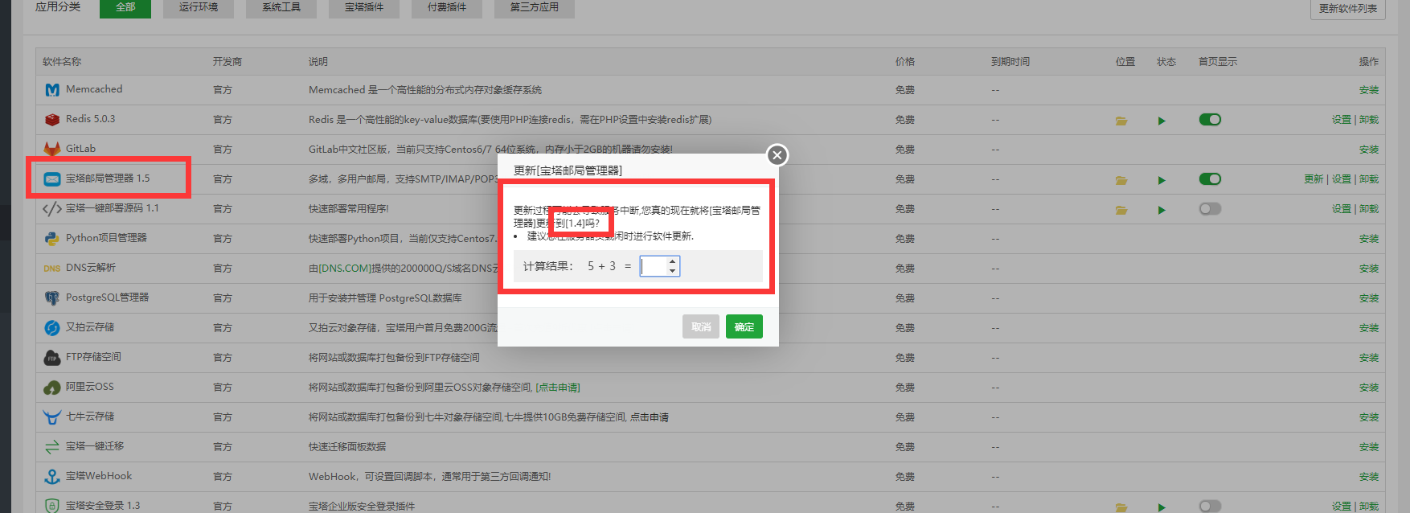
Task: Click DNS.COM link in DNS云解析 description
Action: coord(345,269)
